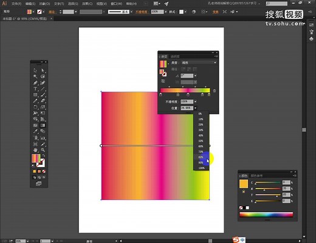This screenshot has height=243, width=316.
Task: Apply Gradient mode in toolbox
Action: 39,171
